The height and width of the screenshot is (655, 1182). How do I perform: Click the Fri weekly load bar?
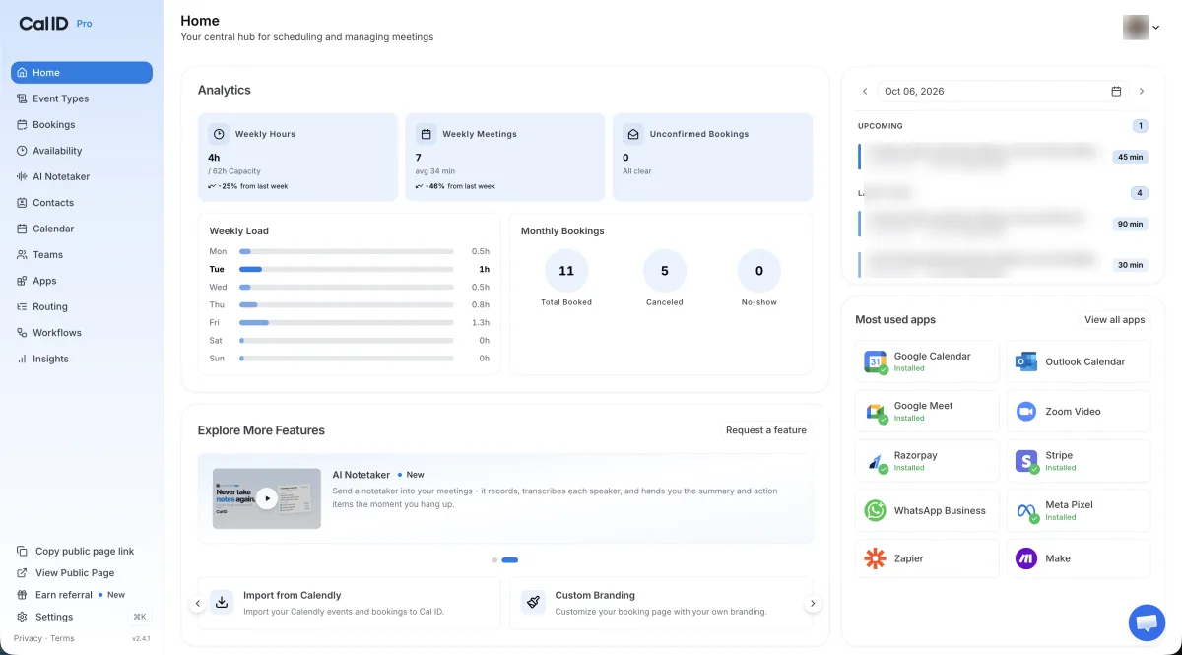[x=347, y=322]
